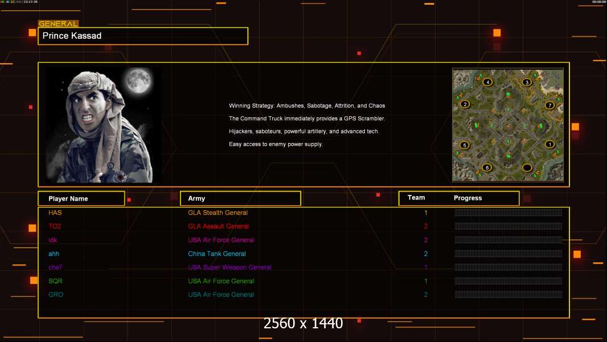The image size is (607, 342).
Task: Click GLA Stealth General army text
Action: coord(218,213)
